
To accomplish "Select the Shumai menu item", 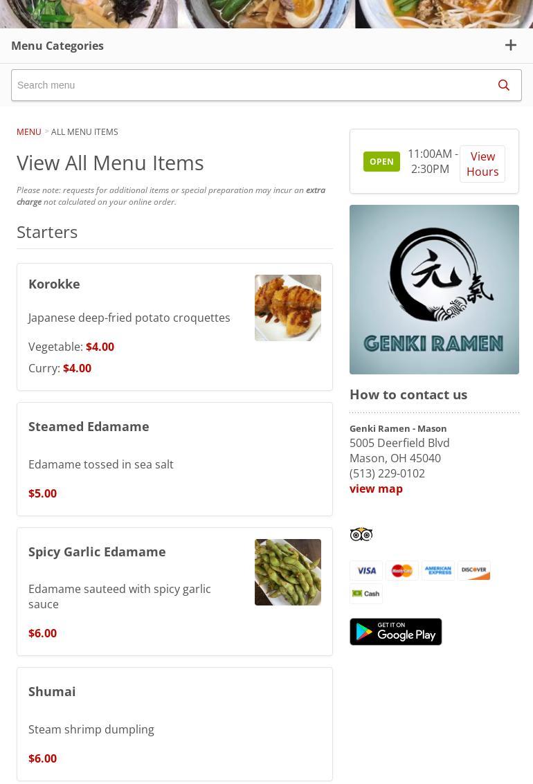I will [x=174, y=724].
